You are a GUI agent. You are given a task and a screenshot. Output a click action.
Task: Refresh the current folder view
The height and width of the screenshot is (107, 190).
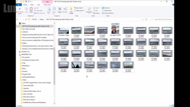coord(146,19)
